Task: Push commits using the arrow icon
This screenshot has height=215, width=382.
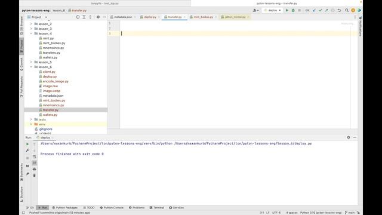Action: click(326, 11)
